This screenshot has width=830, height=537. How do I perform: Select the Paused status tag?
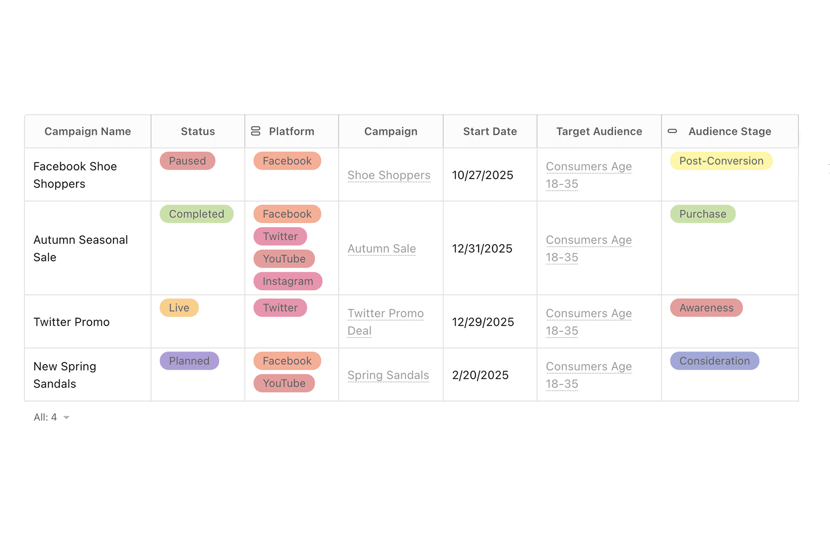(187, 161)
